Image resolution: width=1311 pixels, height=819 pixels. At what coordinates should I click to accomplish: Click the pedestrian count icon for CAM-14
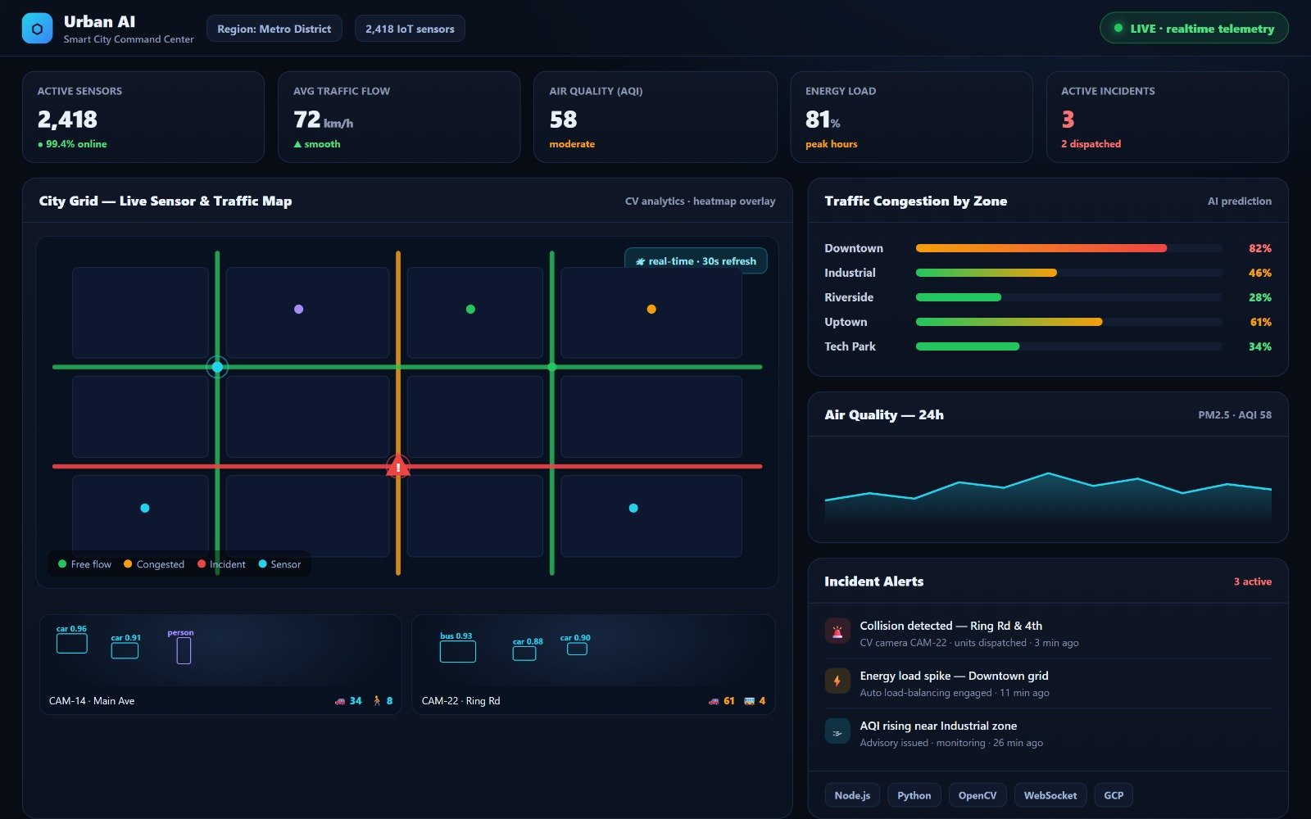[377, 701]
